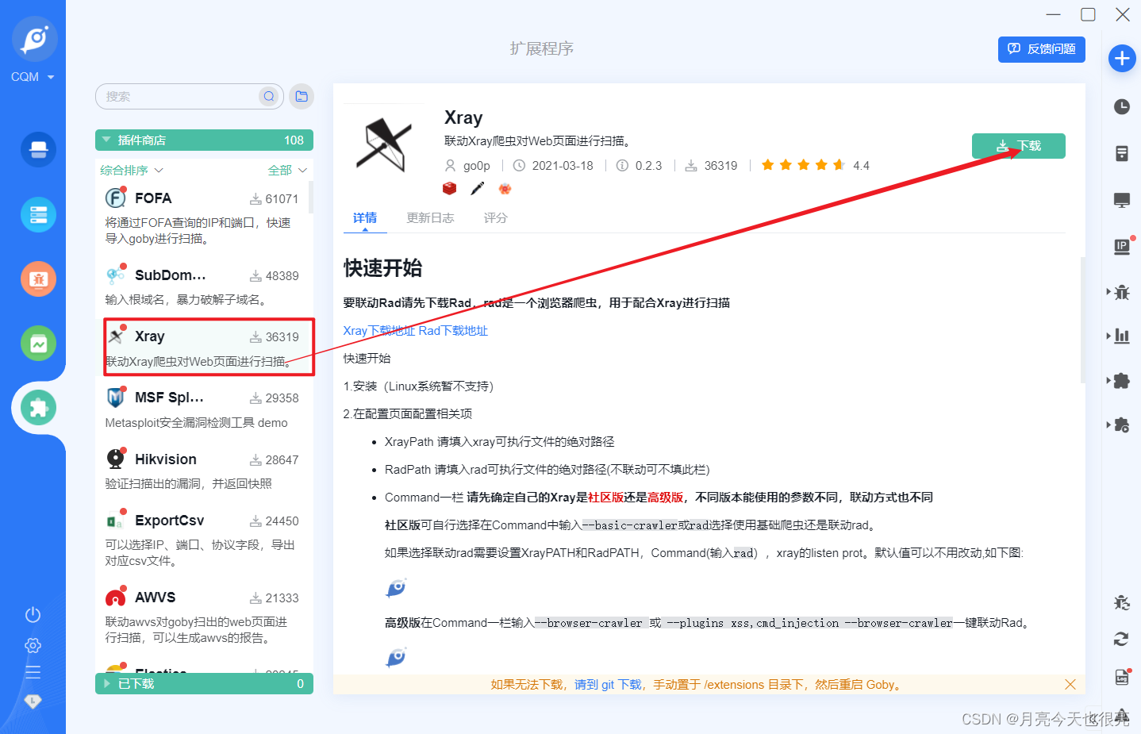Viewport: 1141px width, 734px height.
Task: Open the scan section in left sidebar
Action: pos(38,149)
